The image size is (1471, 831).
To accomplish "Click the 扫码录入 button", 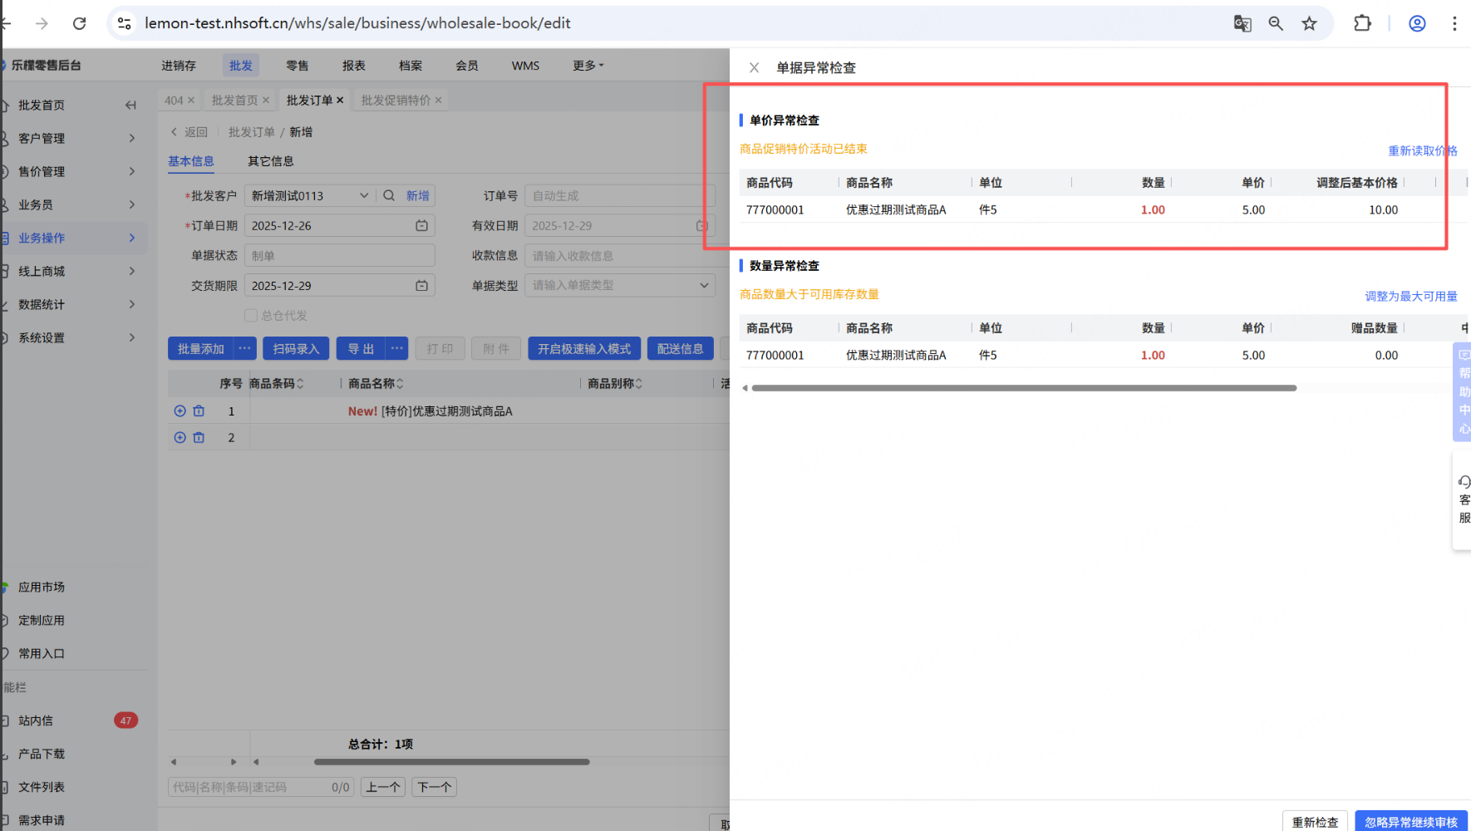I will tap(296, 348).
